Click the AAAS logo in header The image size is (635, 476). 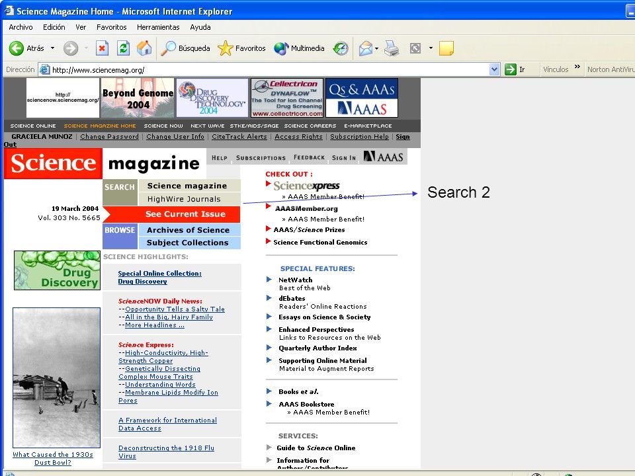[x=383, y=156]
